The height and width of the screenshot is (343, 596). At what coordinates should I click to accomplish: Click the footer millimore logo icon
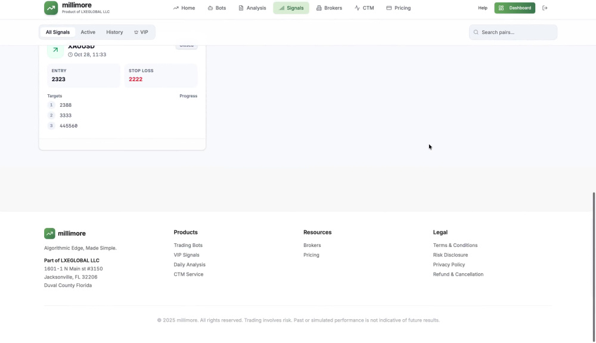point(49,233)
